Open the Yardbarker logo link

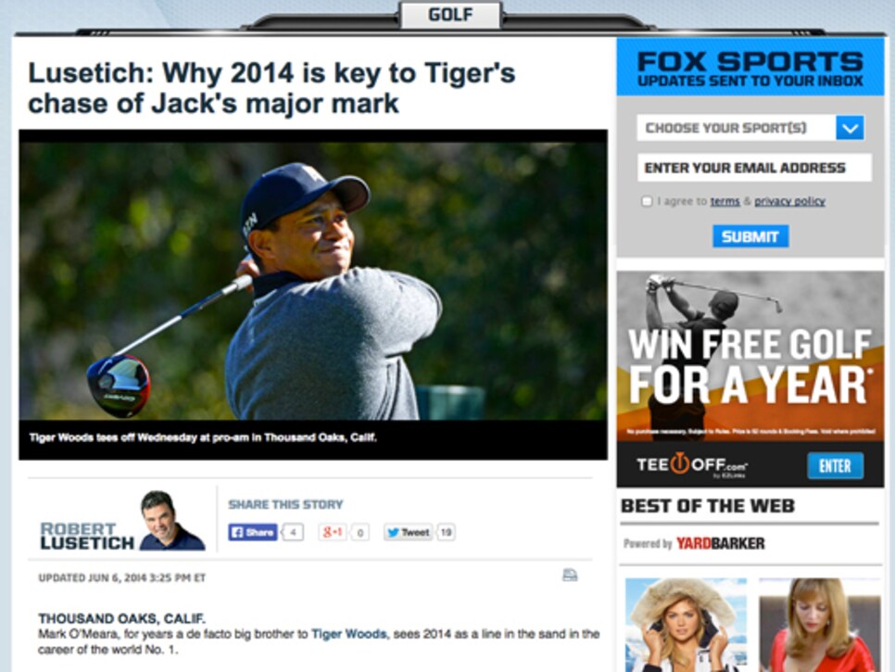pyautogui.click(x=720, y=543)
